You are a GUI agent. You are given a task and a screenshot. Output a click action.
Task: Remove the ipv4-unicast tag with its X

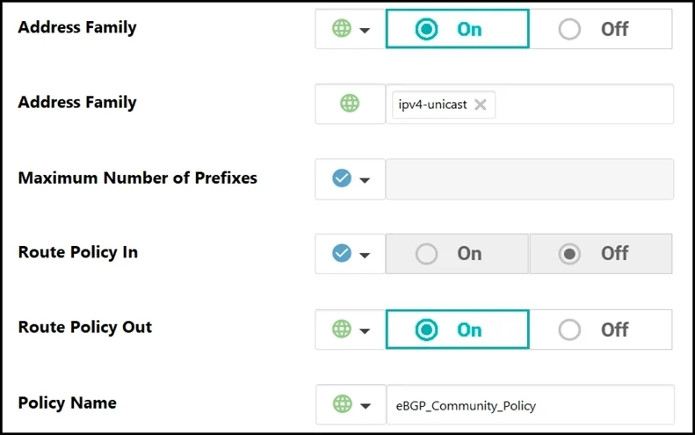tap(481, 105)
